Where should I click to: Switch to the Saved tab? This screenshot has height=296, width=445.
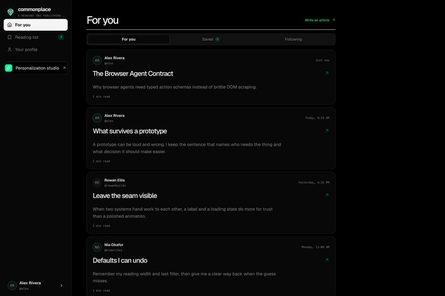(x=211, y=39)
